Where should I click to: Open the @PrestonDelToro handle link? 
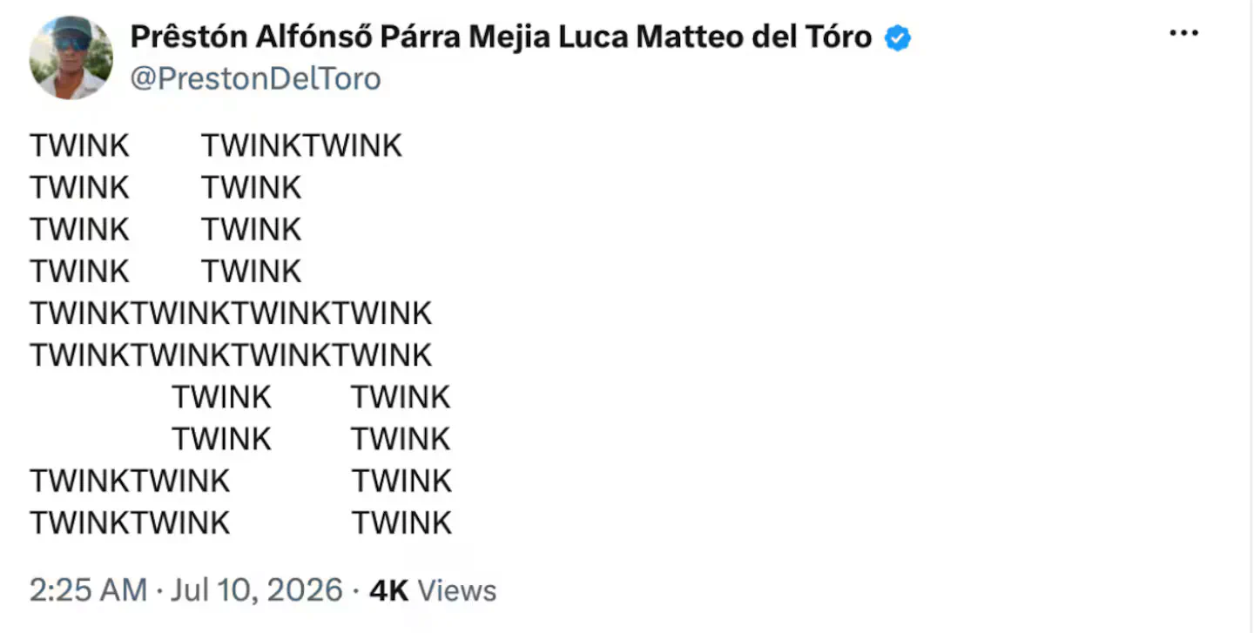[x=255, y=79]
